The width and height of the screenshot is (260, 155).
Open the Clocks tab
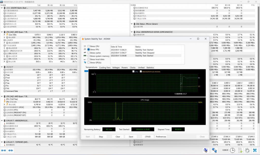click(133, 67)
